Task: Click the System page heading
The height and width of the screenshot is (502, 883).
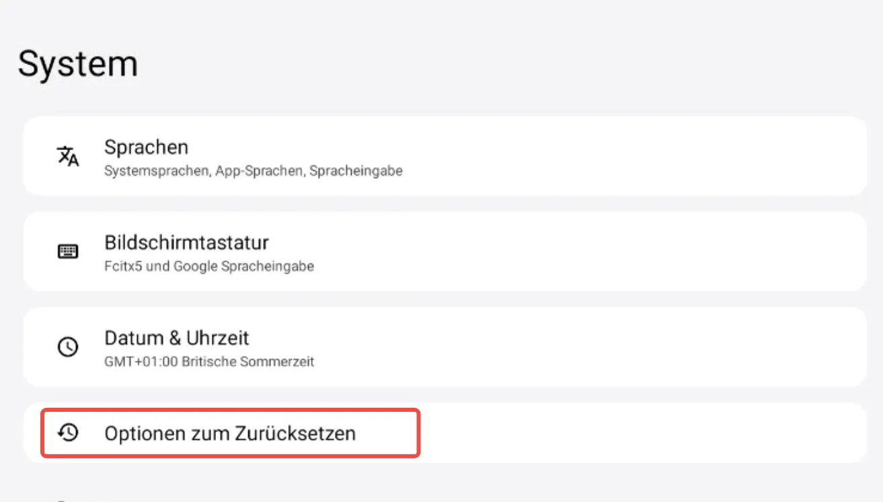Action: tap(77, 64)
